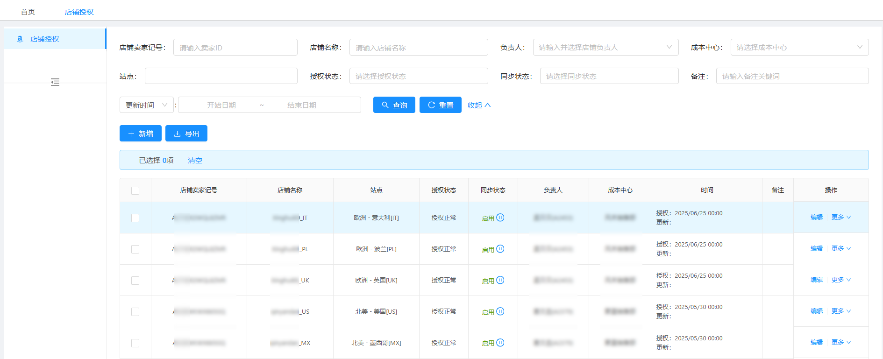Collapse filters with the 收起 link
Image resolution: width=883 pixels, height=359 pixels.
click(x=479, y=105)
